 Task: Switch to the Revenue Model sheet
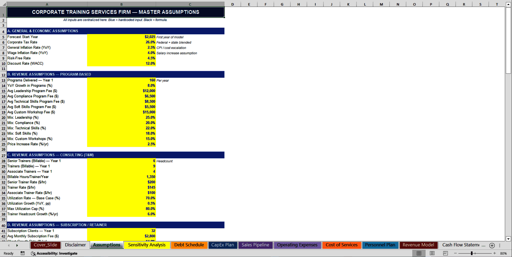click(418, 245)
